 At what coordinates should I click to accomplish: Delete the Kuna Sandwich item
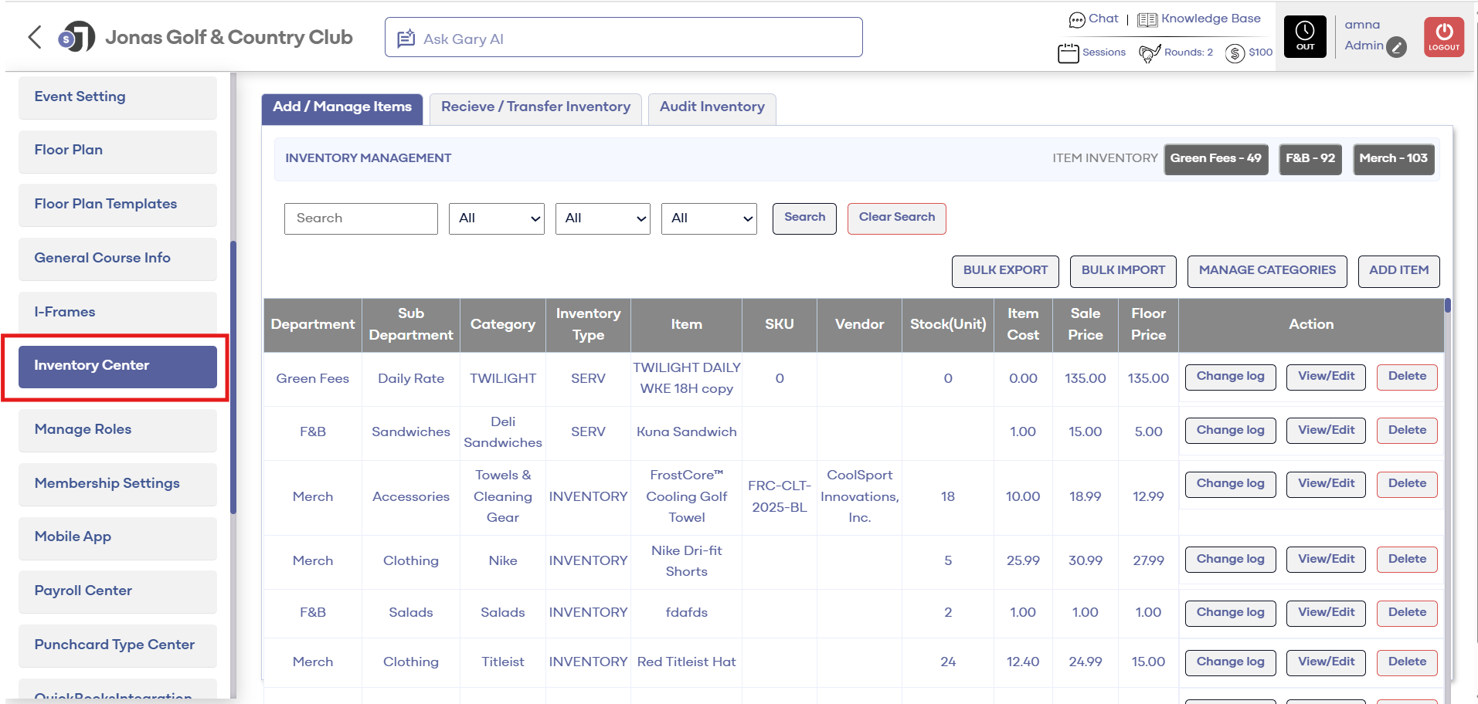click(x=1406, y=431)
